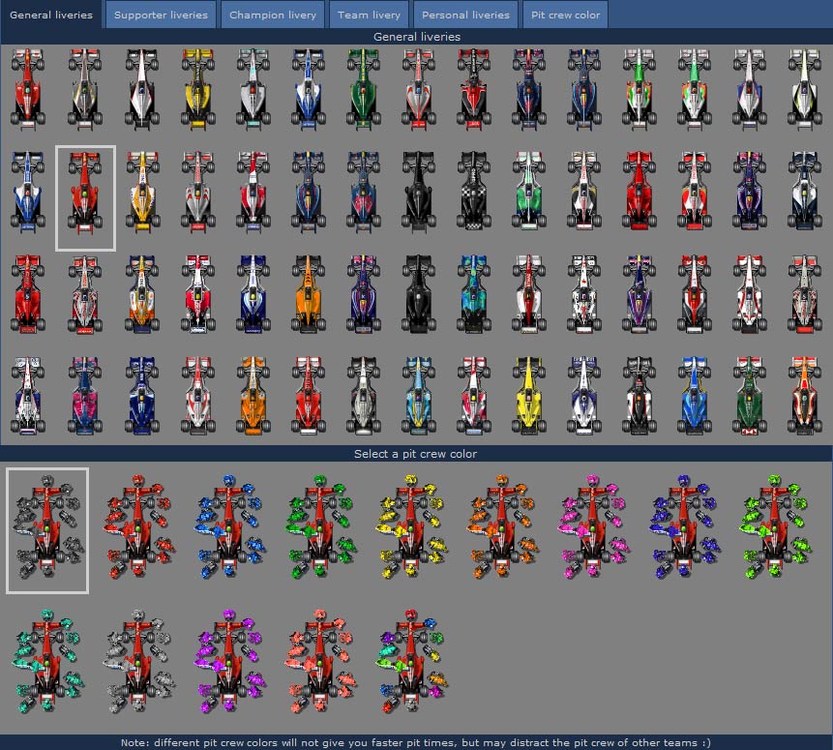The image size is (833, 750).
Task: Open the Personal liveries tab
Action: coord(465,15)
